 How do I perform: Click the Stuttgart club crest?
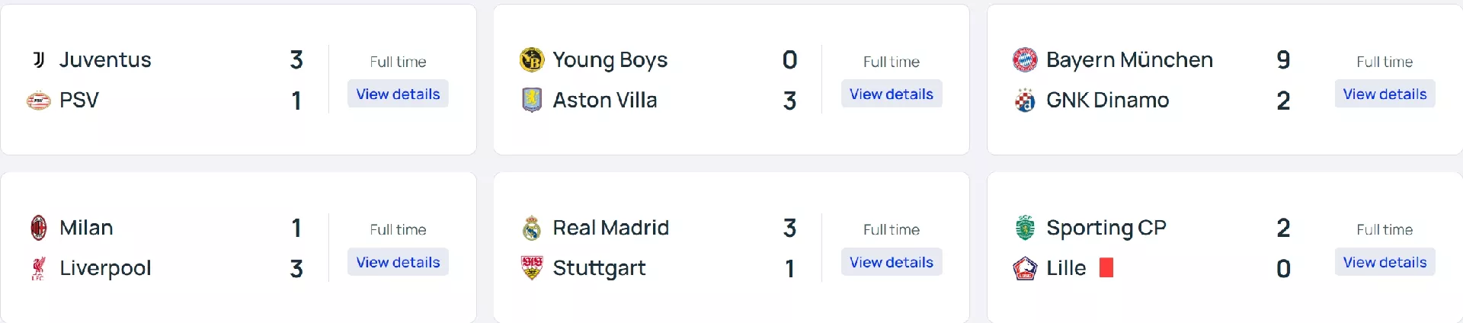click(532, 268)
